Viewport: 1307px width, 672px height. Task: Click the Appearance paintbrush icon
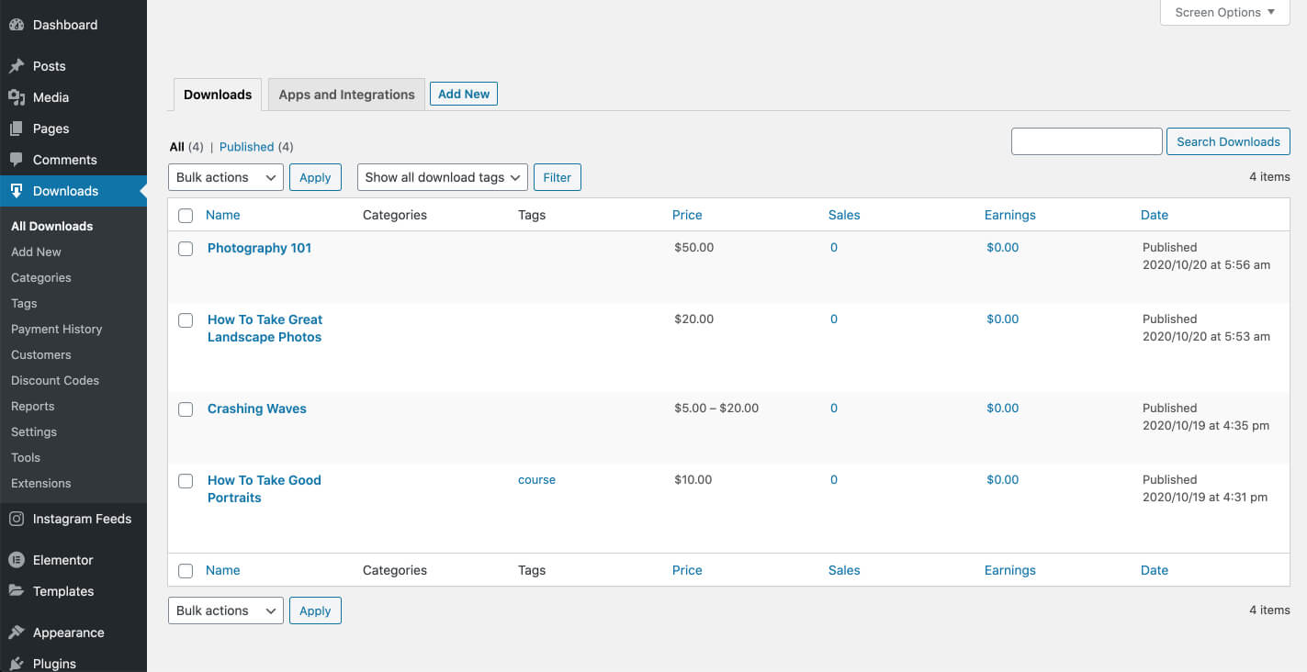click(x=17, y=633)
